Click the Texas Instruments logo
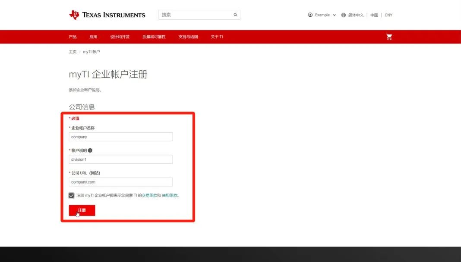The width and height of the screenshot is (461, 262). (x=107, y=15)
